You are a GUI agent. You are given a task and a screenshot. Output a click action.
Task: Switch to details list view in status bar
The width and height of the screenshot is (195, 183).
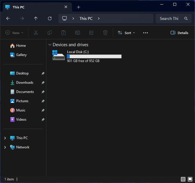(x=183, y=179)
